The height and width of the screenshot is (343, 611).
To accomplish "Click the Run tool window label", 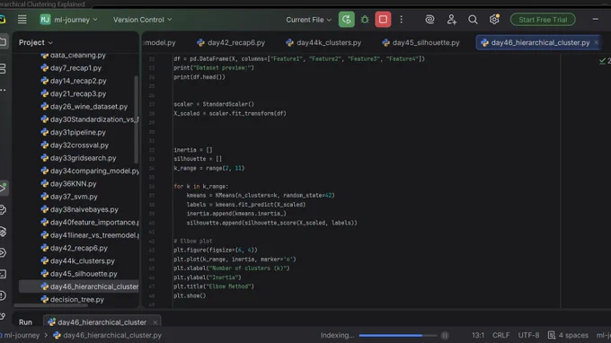I will click(x=25, y=322).
